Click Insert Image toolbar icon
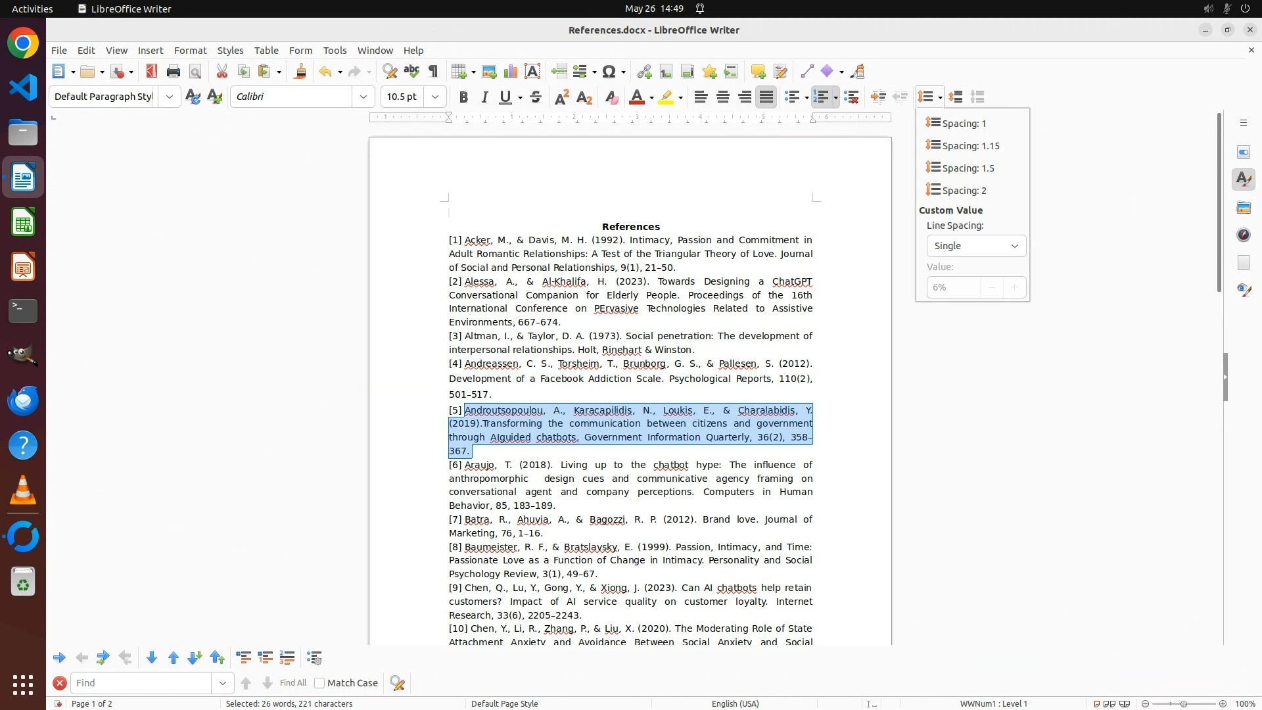Image resolution: width=1262 pixels, height=710 pixels. tap(489, 72)
